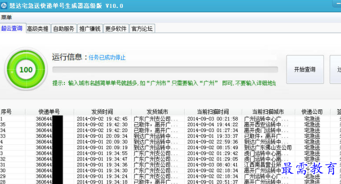Sort by the 快递公司 column header

pyautogui.click(x=313, y=112)
